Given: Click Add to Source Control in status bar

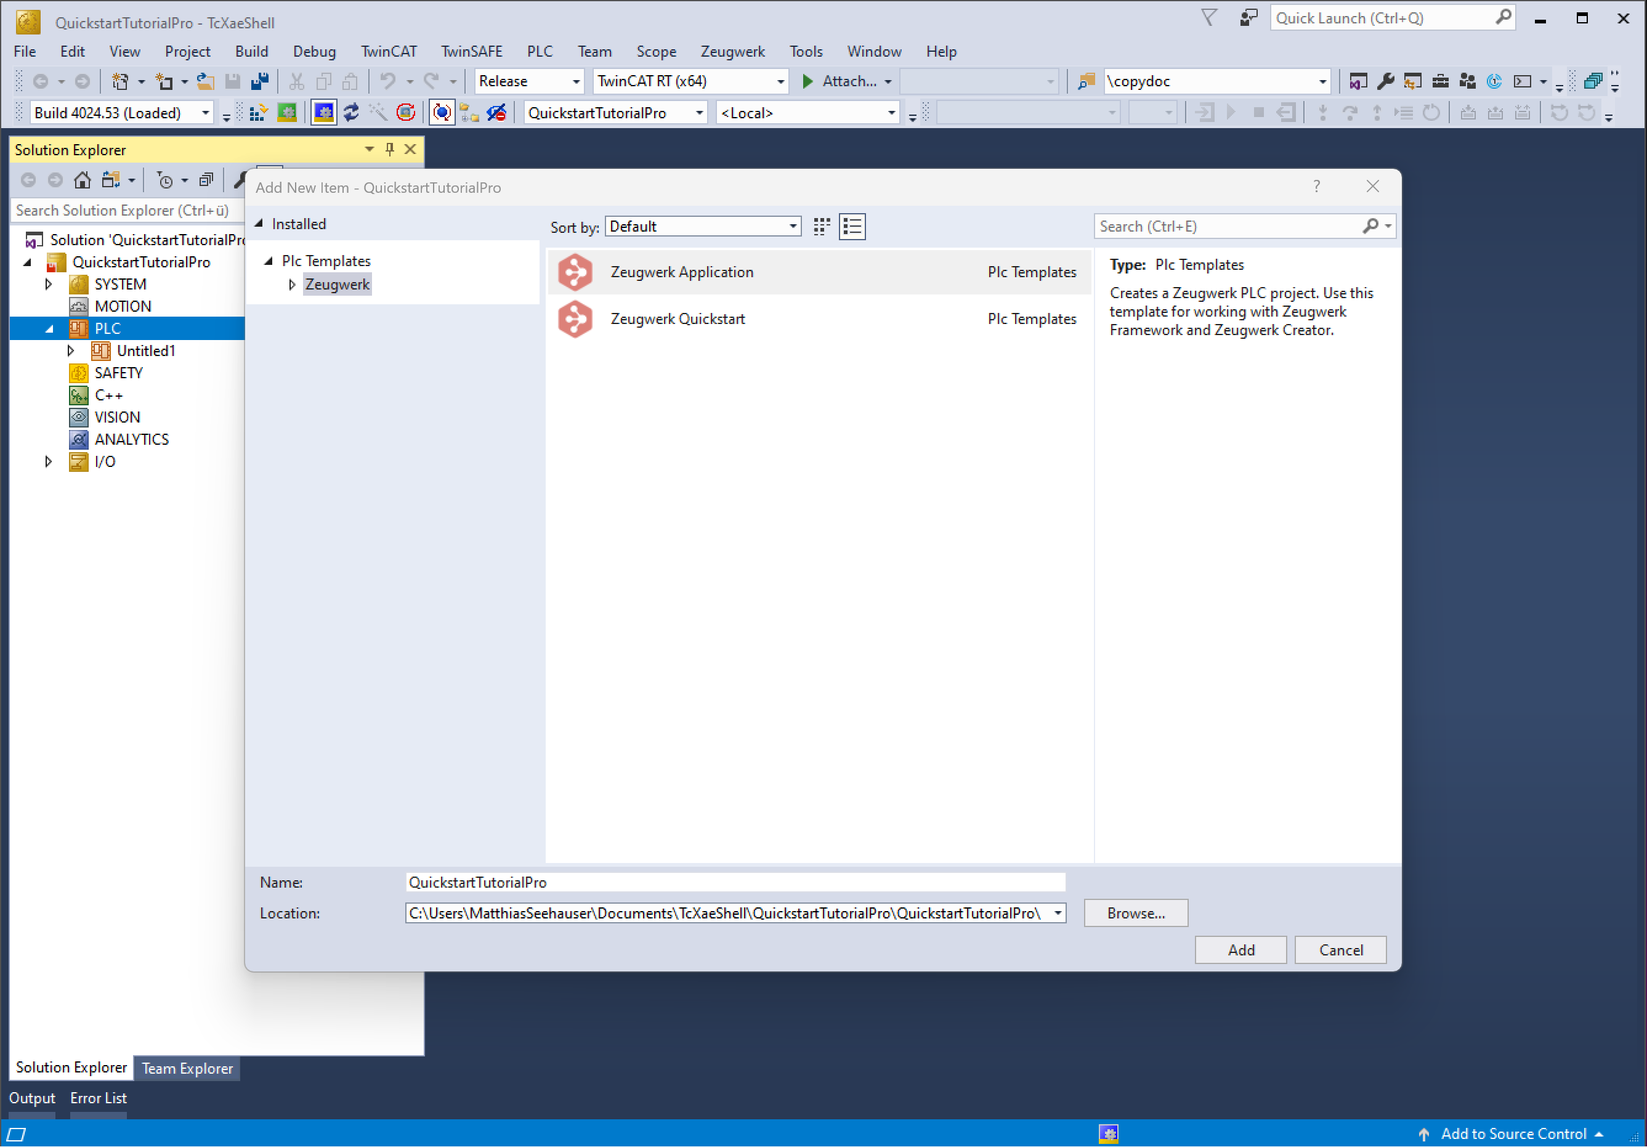Looking at the screenshot, I should tap(1513, 1134).
